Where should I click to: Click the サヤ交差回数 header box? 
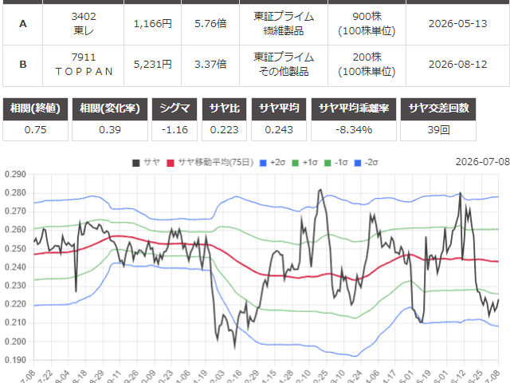tap(438, 109)
